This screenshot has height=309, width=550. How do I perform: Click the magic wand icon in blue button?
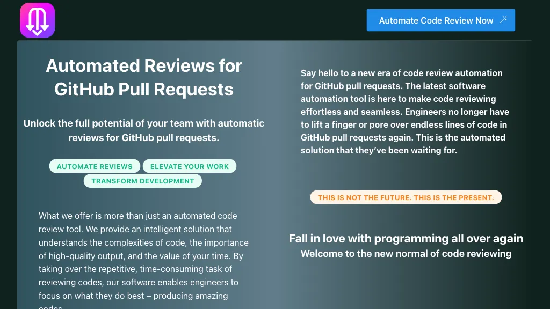(503, 20)
